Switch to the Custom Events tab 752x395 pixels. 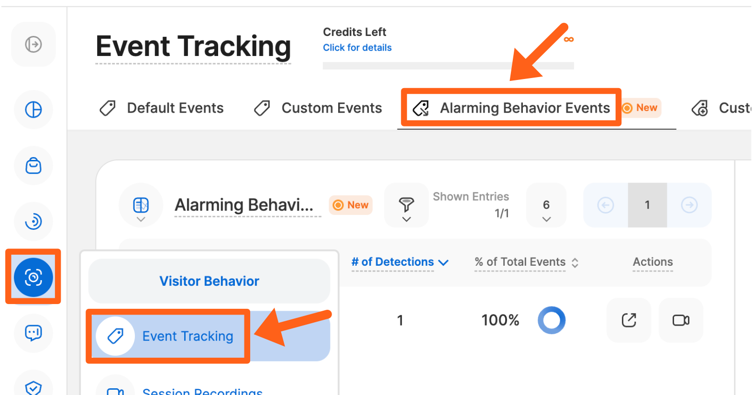pyautogui.click(x=318, y=108)
